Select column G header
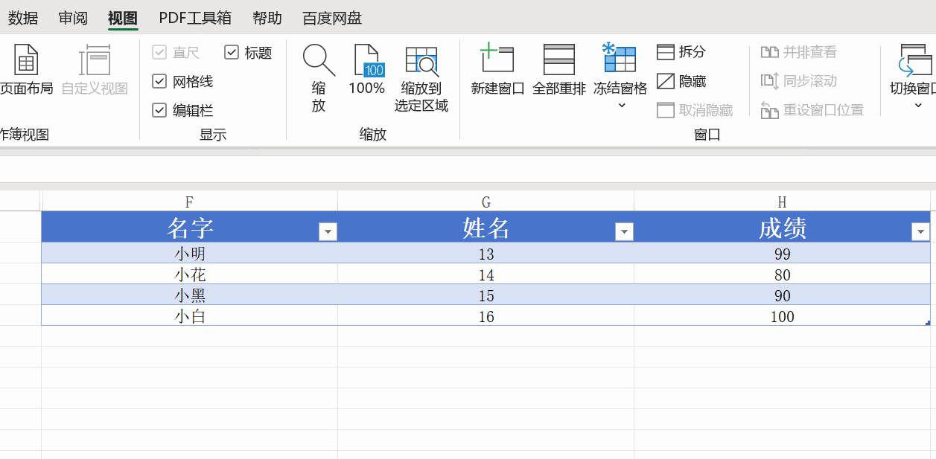The height and width of the screenshot is (459, 936). 485,202
